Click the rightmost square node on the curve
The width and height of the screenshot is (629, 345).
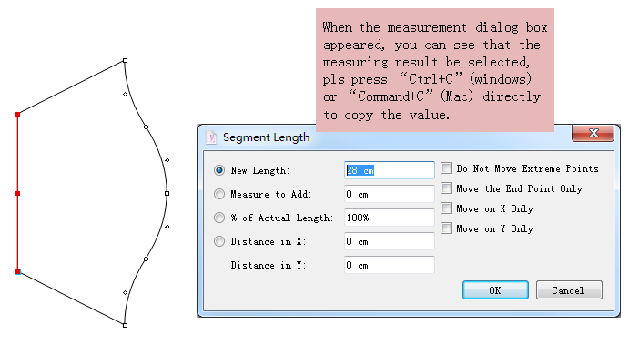pyautogui.click(x=167, y=193)
